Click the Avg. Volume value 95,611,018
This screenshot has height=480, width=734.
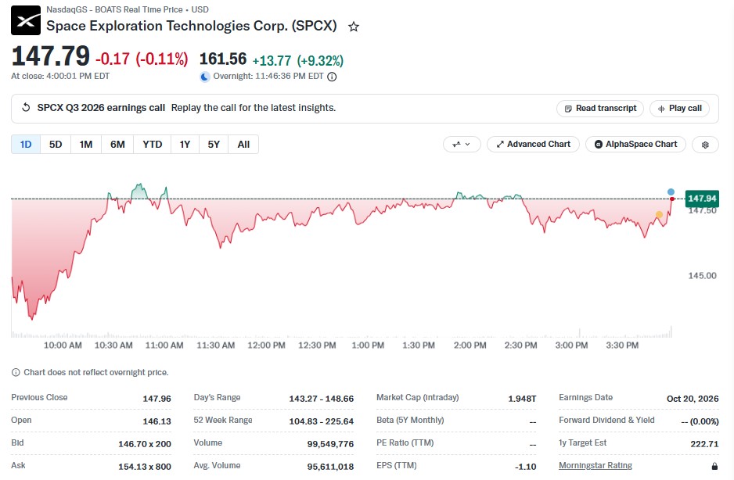point(330,467)
